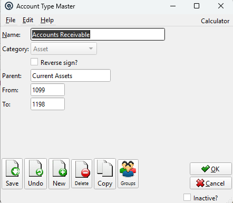The image size is (233, 203).
Task: Click the Cancel button
Action: (211, 183)
